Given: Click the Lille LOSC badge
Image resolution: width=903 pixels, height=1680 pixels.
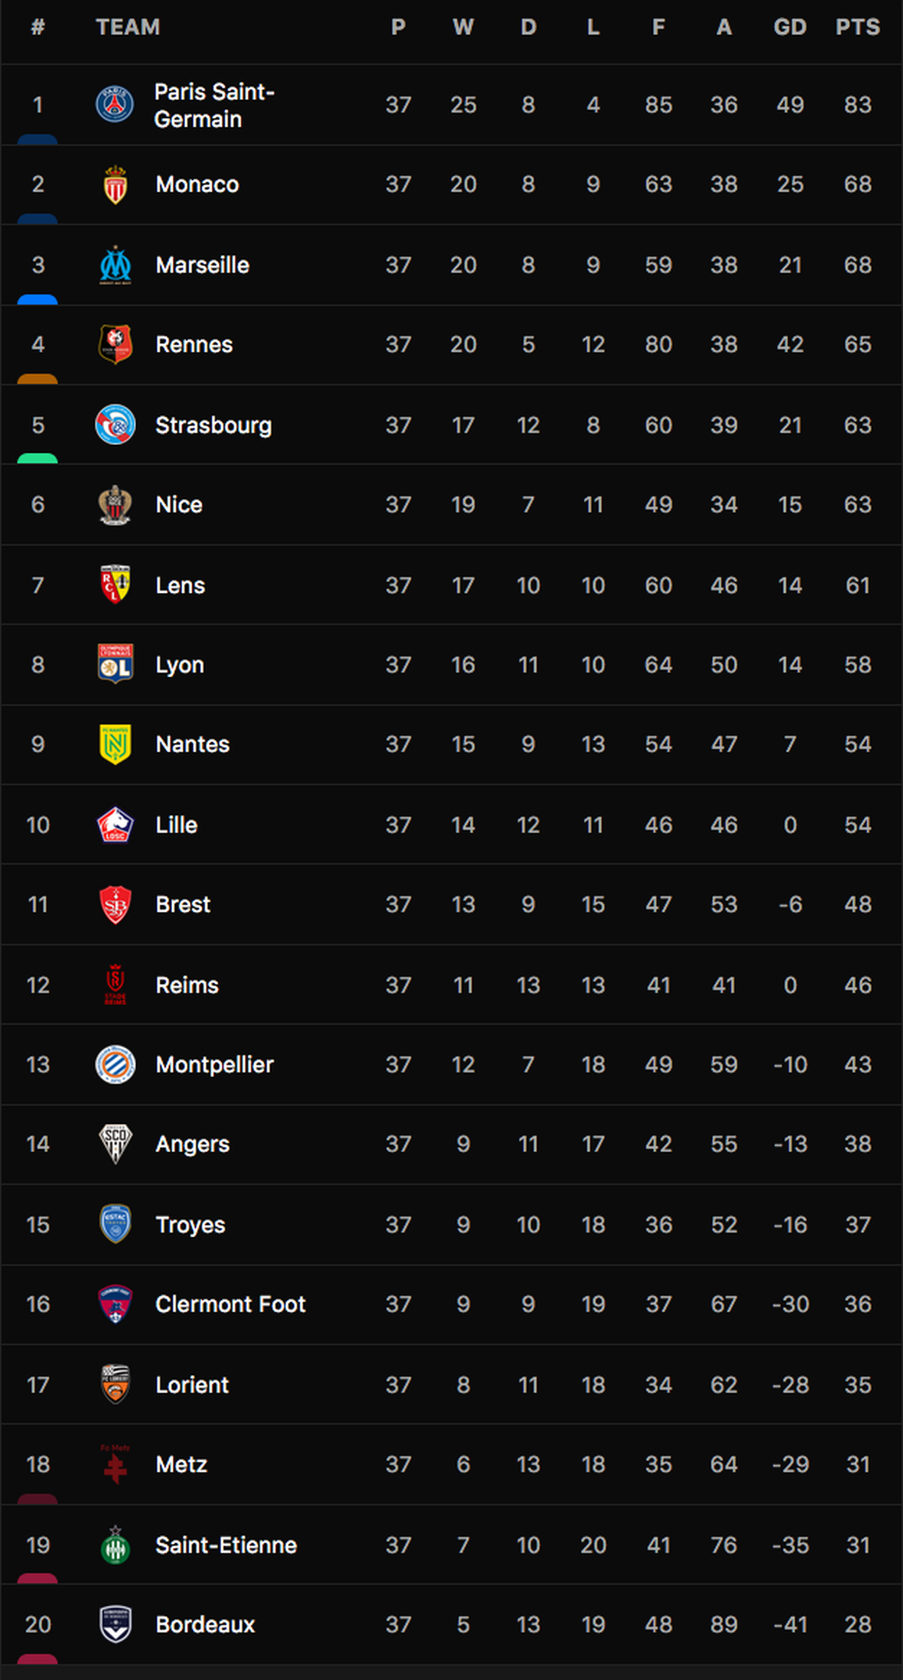Looking at the screenshot, I should 115,824.
